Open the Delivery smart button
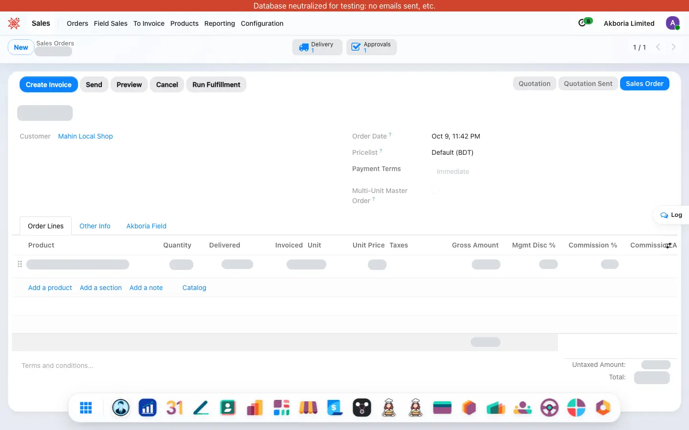Image resolution: width=689 pixels, height=430 pixels. click(x=317, y=47)
